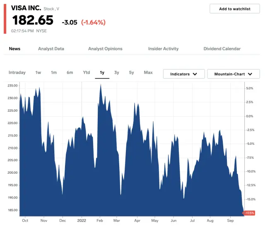Switch chart to 3y range
265x232 pixels.
117,73
